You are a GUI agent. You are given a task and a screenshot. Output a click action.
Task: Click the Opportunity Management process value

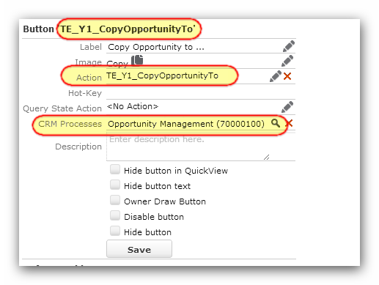point(186,124)
